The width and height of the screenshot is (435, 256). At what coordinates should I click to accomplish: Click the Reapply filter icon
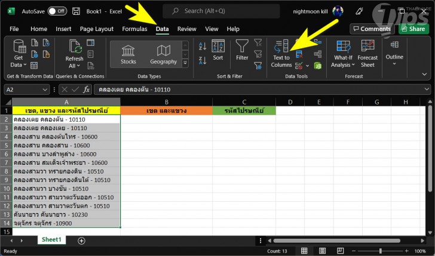coord(258,54)
